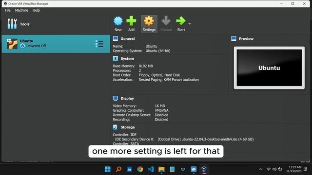The height and width of the screenshot is (175, 312).
Task: Open the Ubuntu machine tools list menu
Action: click(99, 44)
